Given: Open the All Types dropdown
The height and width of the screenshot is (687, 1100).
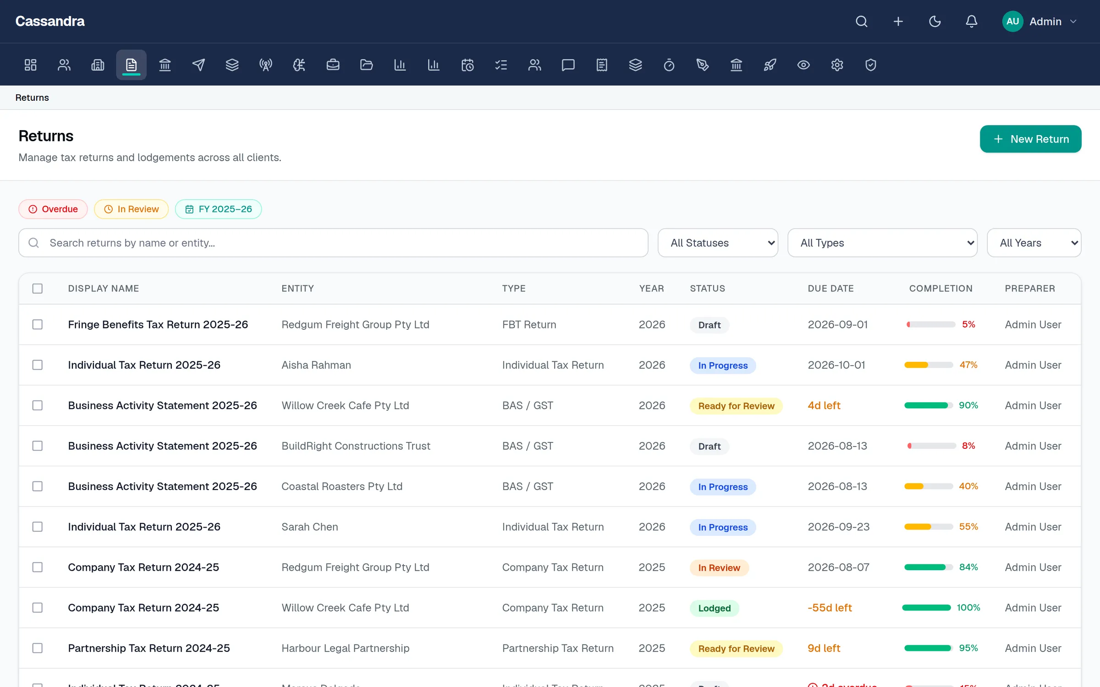Looking at the screenshot, I should coord(882,243).
